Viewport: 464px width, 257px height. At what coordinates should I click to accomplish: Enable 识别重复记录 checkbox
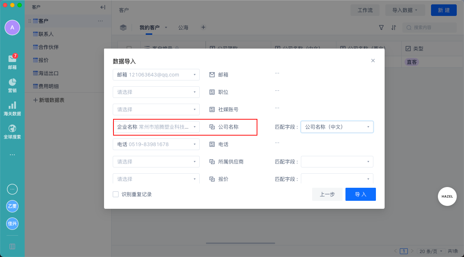pyautogui.click(x=116, y=194)
